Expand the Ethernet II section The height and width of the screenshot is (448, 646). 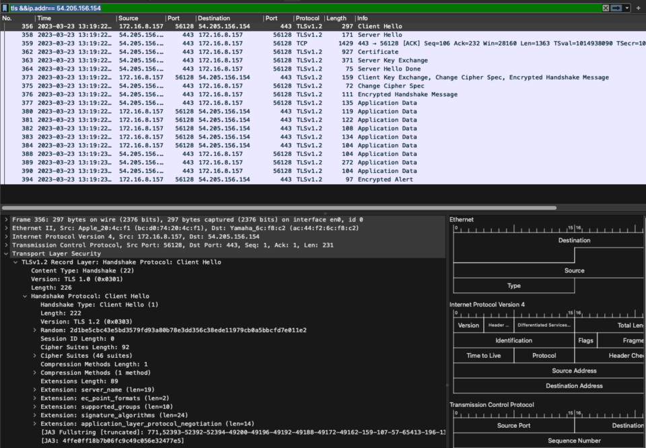7,227
